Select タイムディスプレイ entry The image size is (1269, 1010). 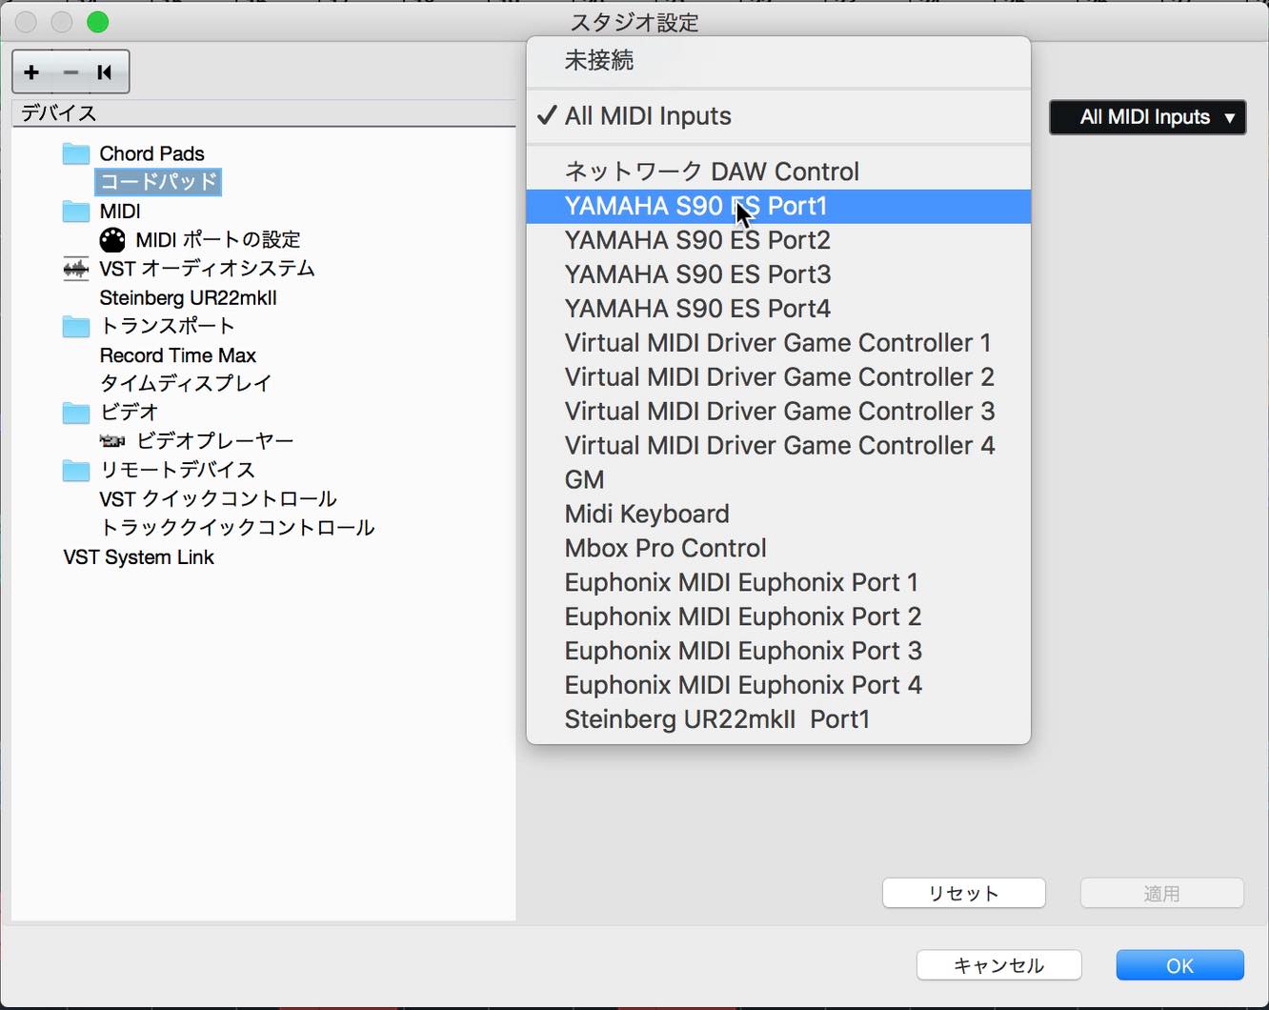tap(186, 383)
